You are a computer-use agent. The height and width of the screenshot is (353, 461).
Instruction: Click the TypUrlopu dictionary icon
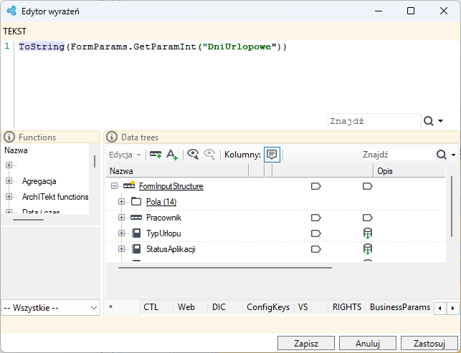coord(136,233)
